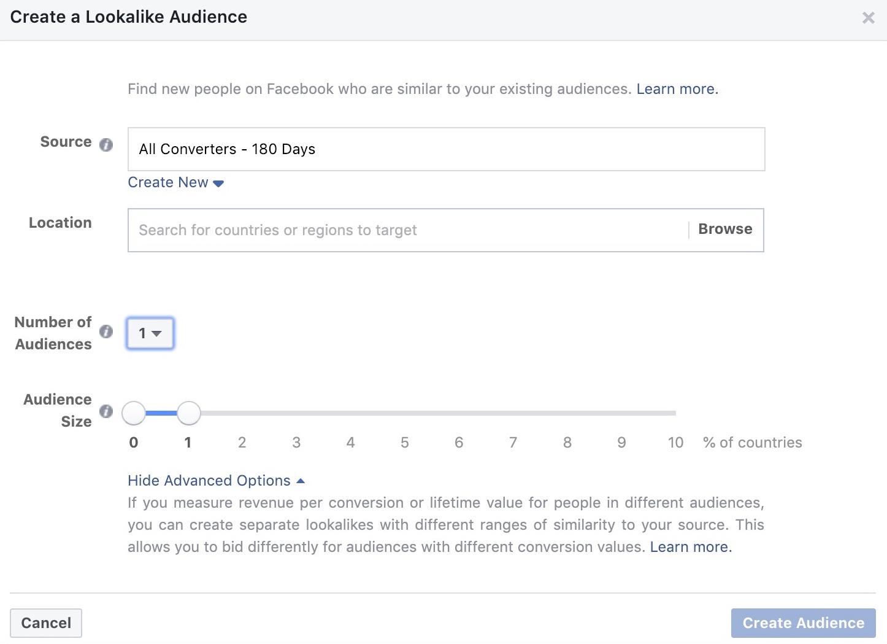Expand the Create New dropdown menu
This screenshot has width=887, height=644.
(175, 183)
